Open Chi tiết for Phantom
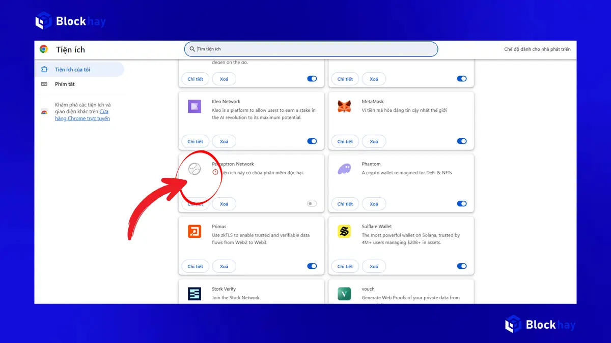Screen dimensions: 611x343 (345, 204)
